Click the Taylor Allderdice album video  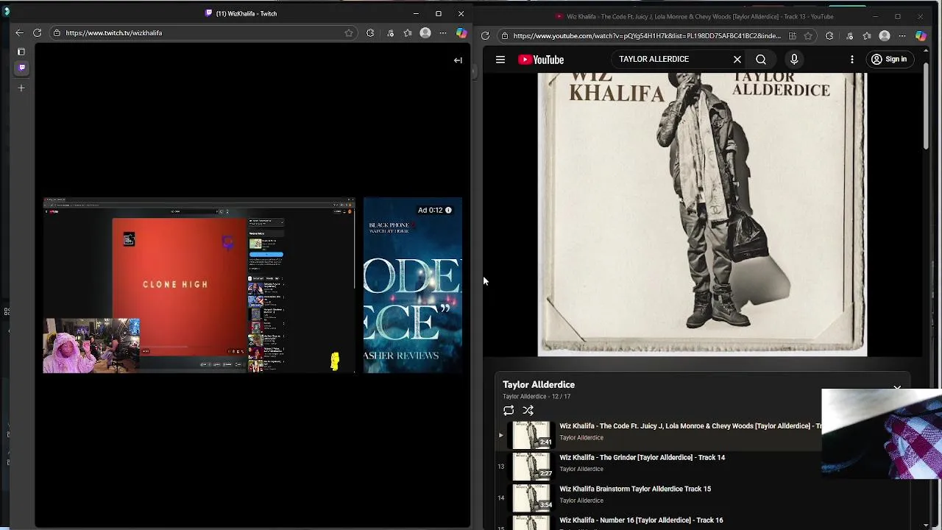click(x=702, y=214)
